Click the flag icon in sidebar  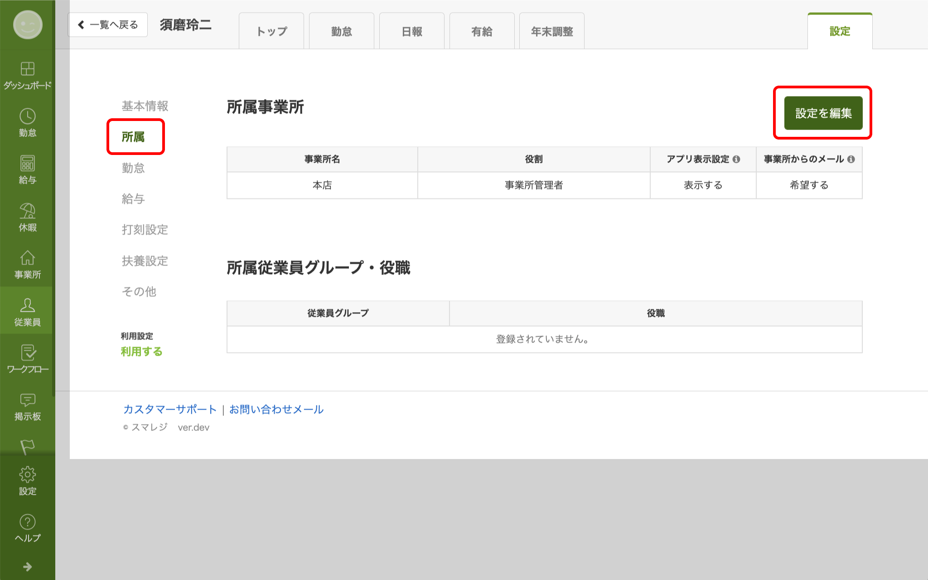[x=27, y=447]
